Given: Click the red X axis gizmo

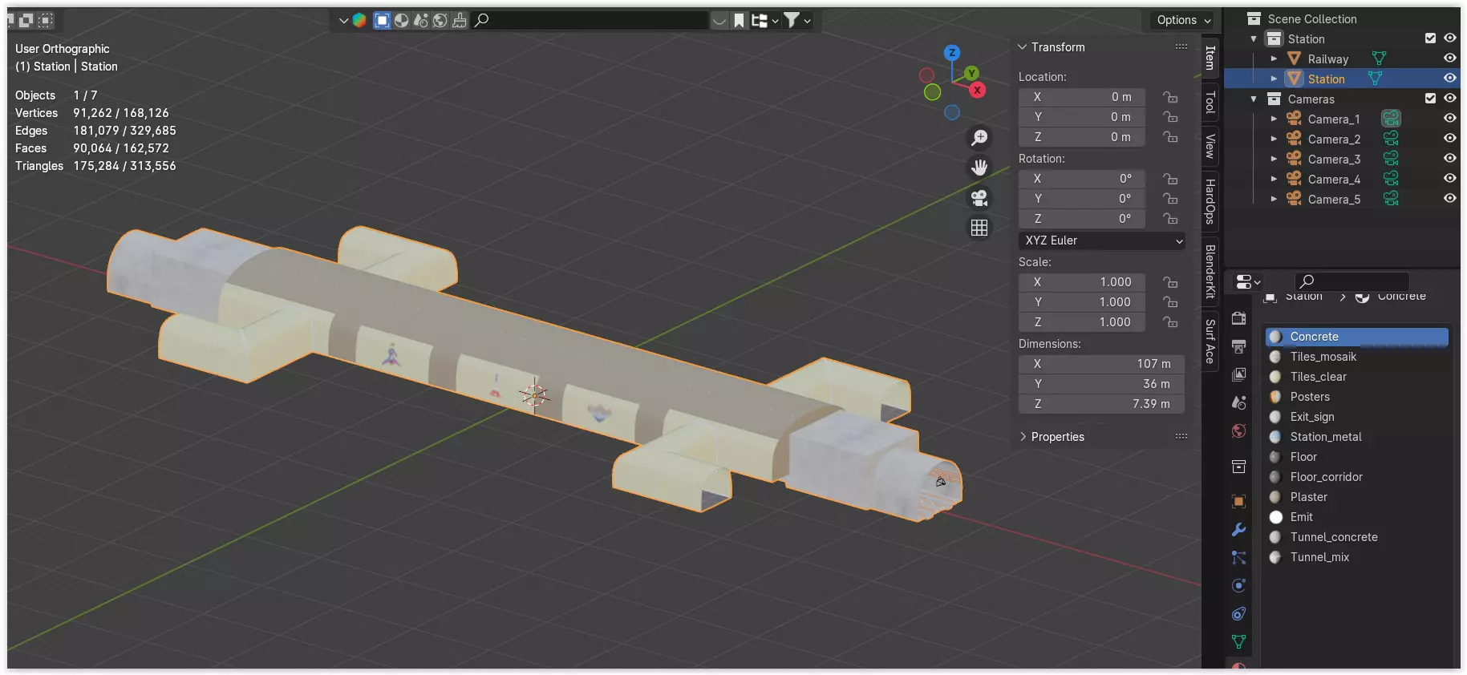Looking at the screenshot, I should pyautogui.click(x=977, y=91).
